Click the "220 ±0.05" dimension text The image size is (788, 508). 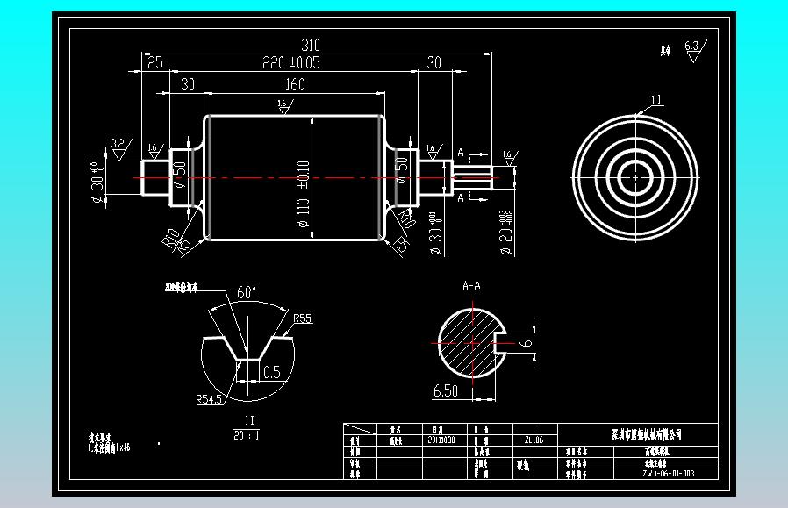pos(291,63)
